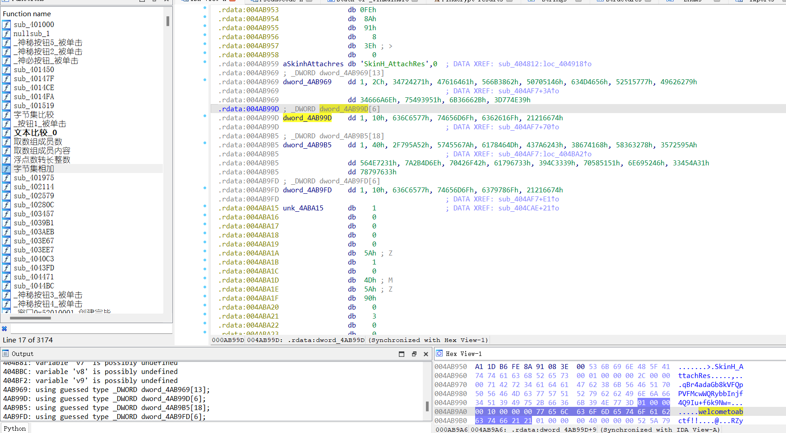Click the function icon beside sub_401975
The height and width of the screenshot is (433, 786).
[6, 178]
